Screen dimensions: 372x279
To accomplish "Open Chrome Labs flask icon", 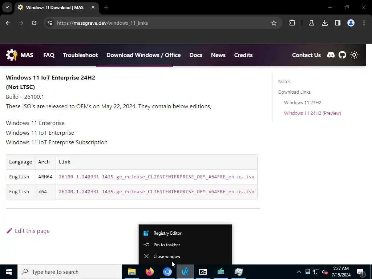I will point(311,23).
